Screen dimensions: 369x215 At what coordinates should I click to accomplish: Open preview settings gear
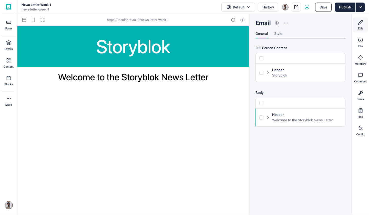242,20
